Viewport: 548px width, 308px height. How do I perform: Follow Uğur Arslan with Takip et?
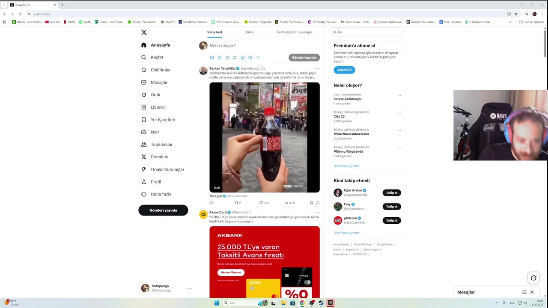392,193
